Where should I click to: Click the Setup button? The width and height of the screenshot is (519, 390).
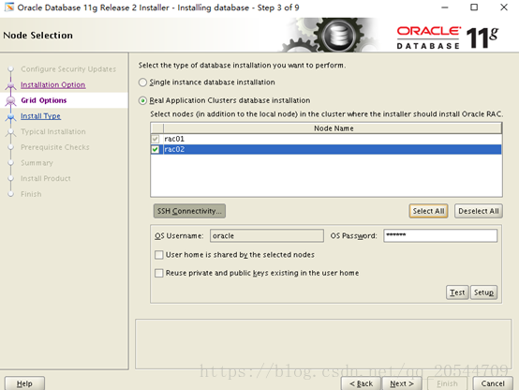coord(483,292)
